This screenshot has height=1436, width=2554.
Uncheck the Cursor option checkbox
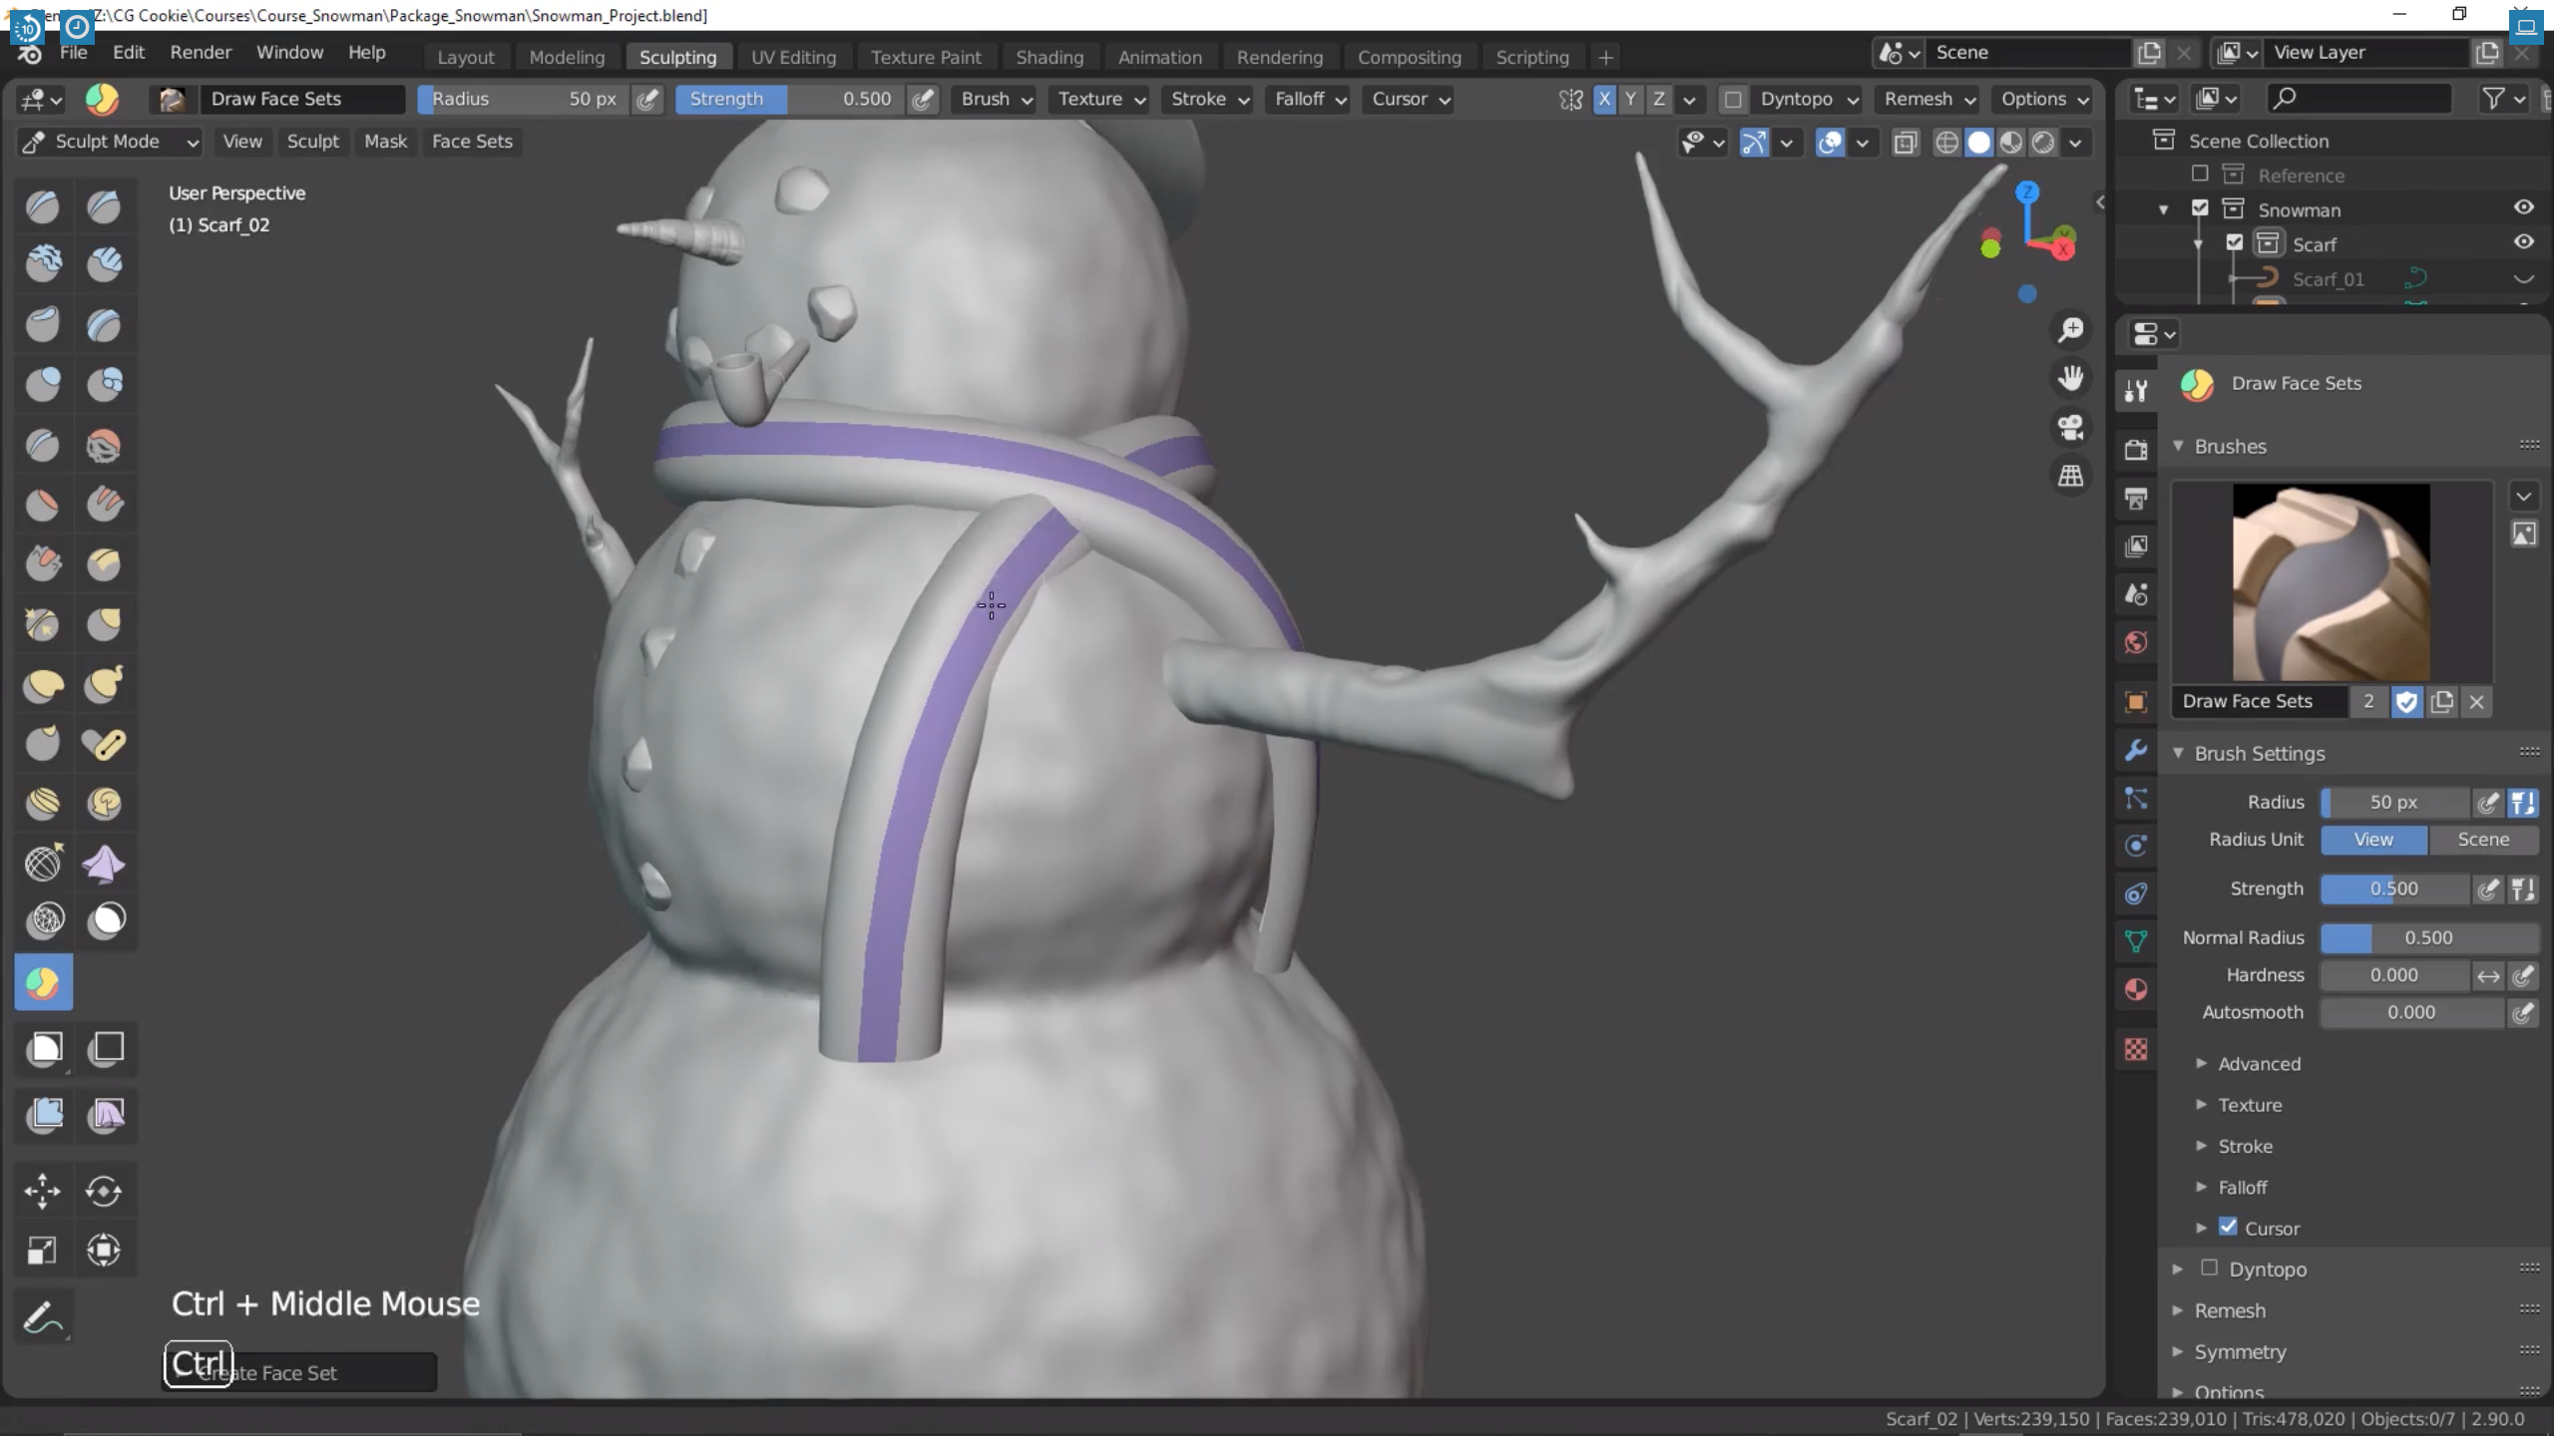tap(2228, 1228)
